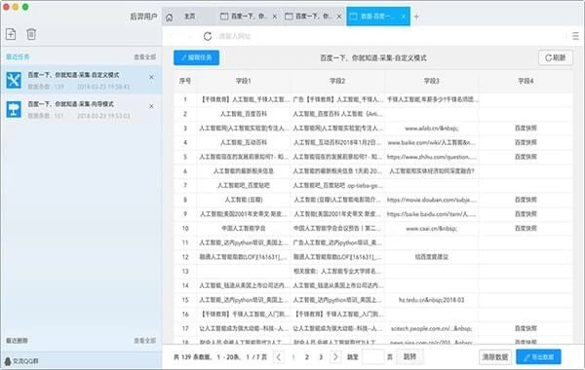Click the trash delete icon in sidebar
This screenshot has height=370, width=585.
click(31, 34)
